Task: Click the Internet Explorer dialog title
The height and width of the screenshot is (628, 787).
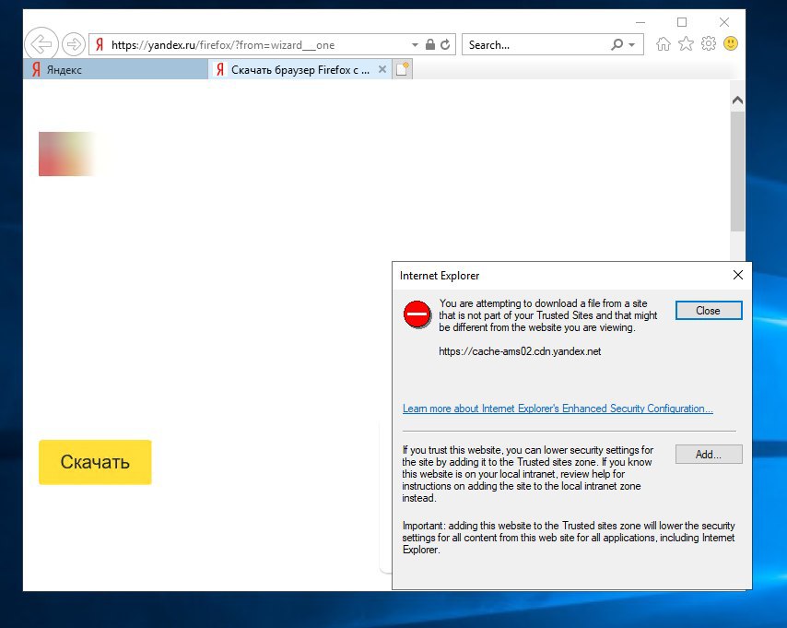Action: tap(440, 276)
